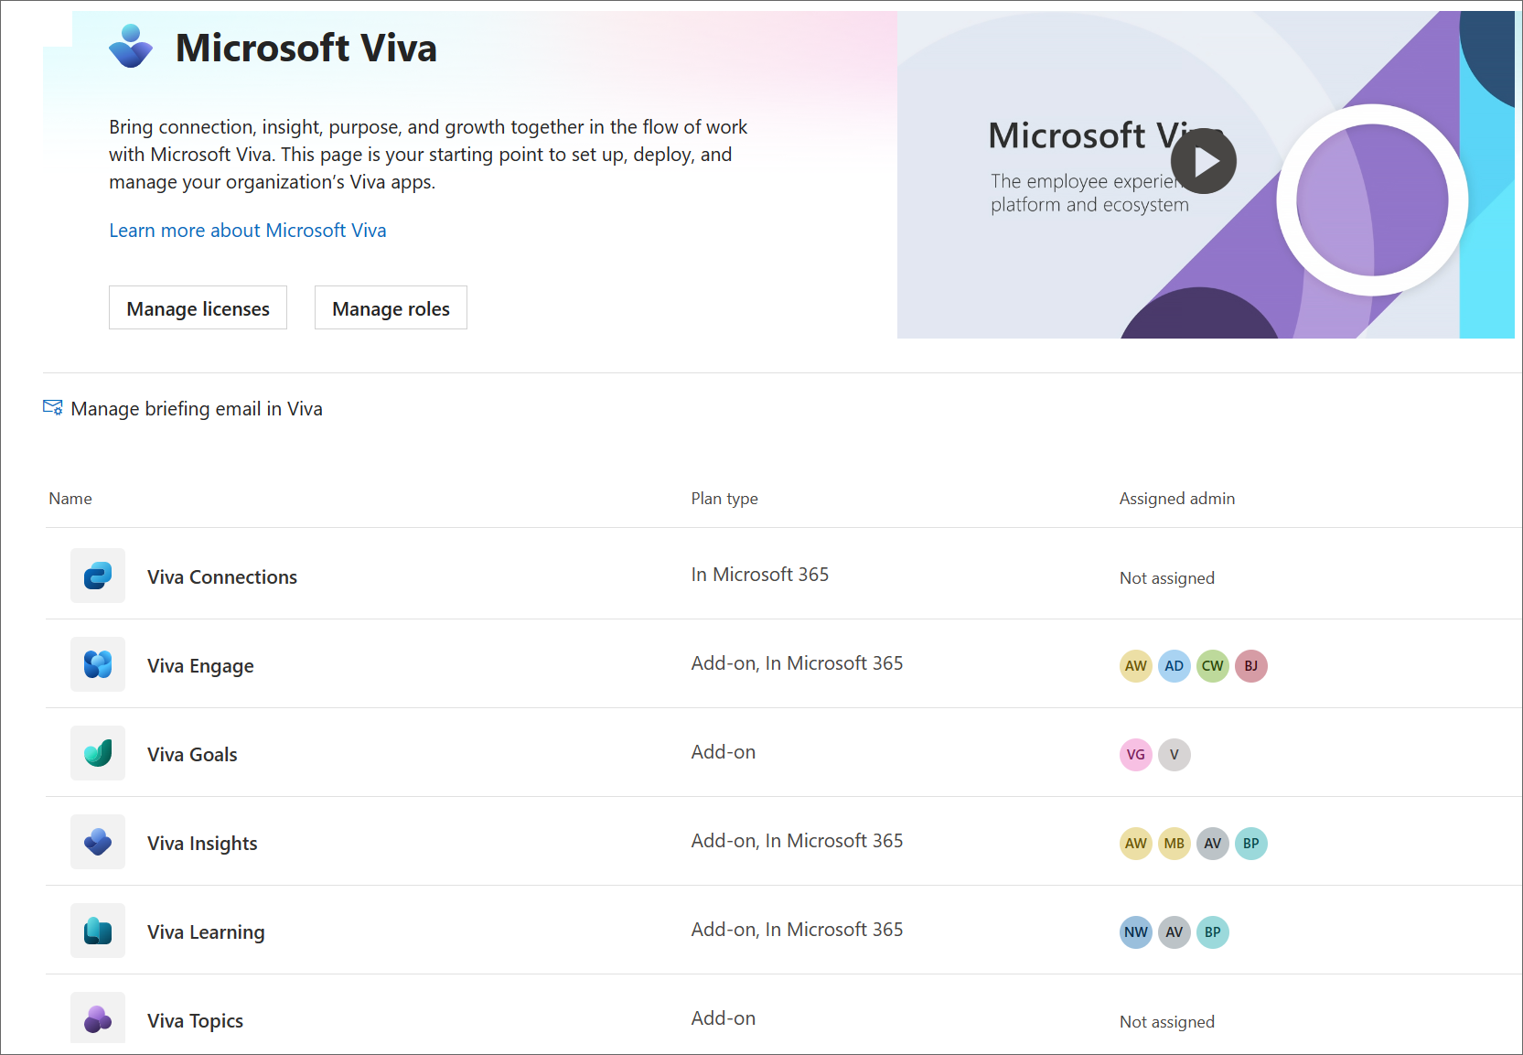Sort by the Name column header
The image size is (1523, 1055).
(70, 499)
